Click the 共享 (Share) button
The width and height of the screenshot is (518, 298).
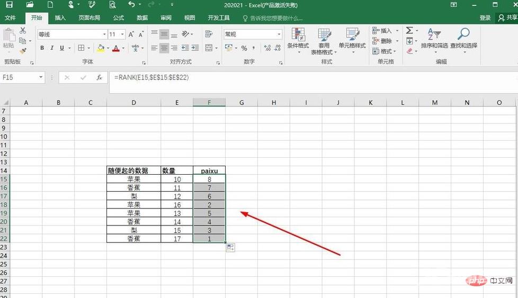[x=507, y=17]
